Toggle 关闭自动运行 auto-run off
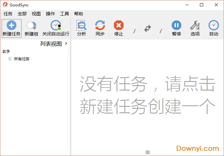This screenshot has width=224, height=156. tap(56, 26)
